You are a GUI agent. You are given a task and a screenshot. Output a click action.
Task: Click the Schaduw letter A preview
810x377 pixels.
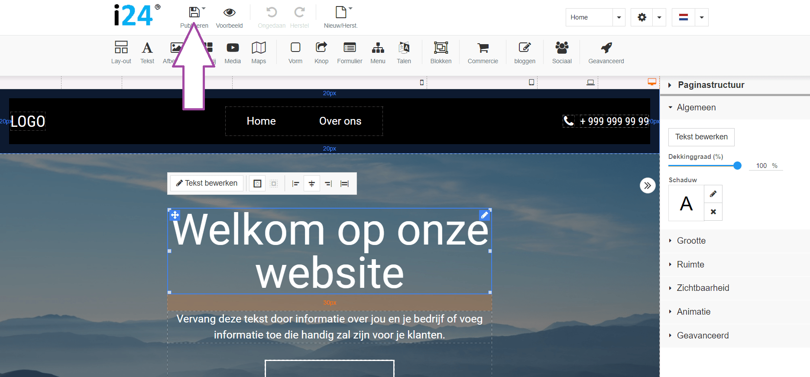686,203
